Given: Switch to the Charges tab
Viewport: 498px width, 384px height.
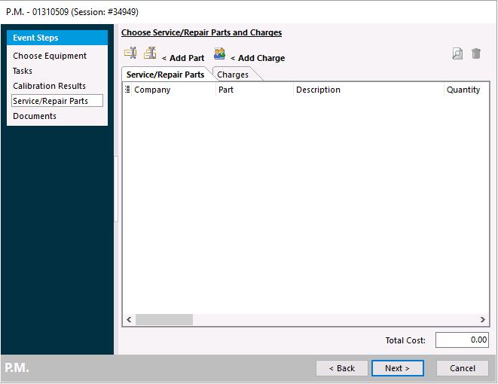Looking at the screenshot, I should 233,75.
